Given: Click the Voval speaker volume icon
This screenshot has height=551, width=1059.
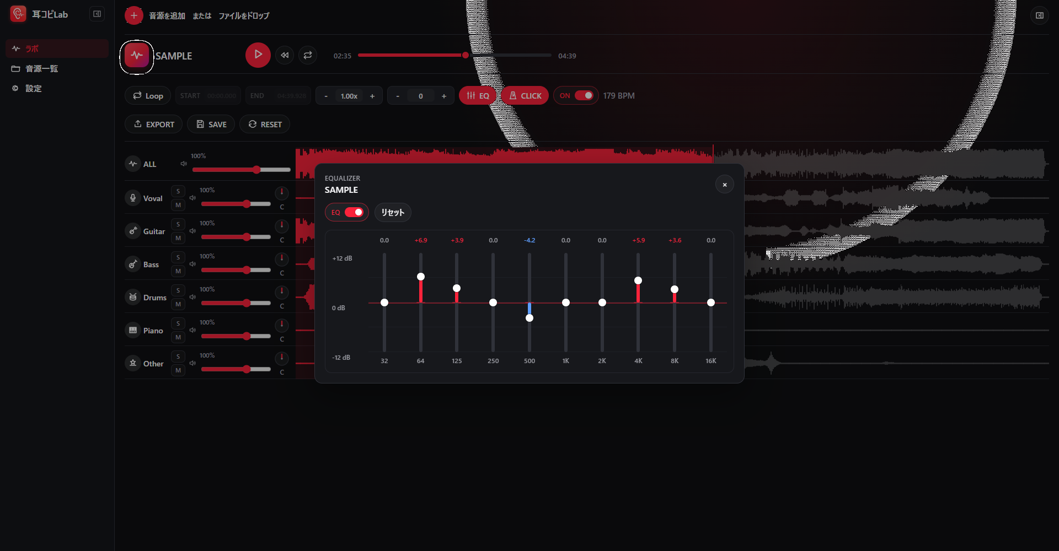Looking at the screenshot, I should (x=192, y=198).
